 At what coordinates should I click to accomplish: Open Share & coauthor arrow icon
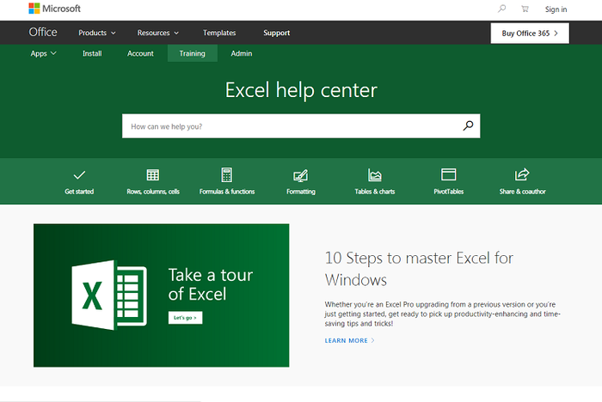tap(522, 174)
